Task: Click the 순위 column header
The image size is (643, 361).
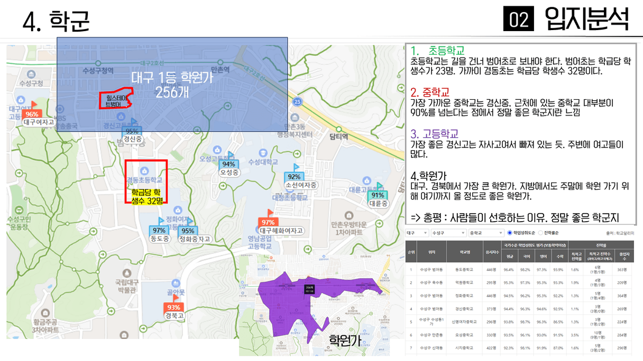Action: click(x=411, y=252)
